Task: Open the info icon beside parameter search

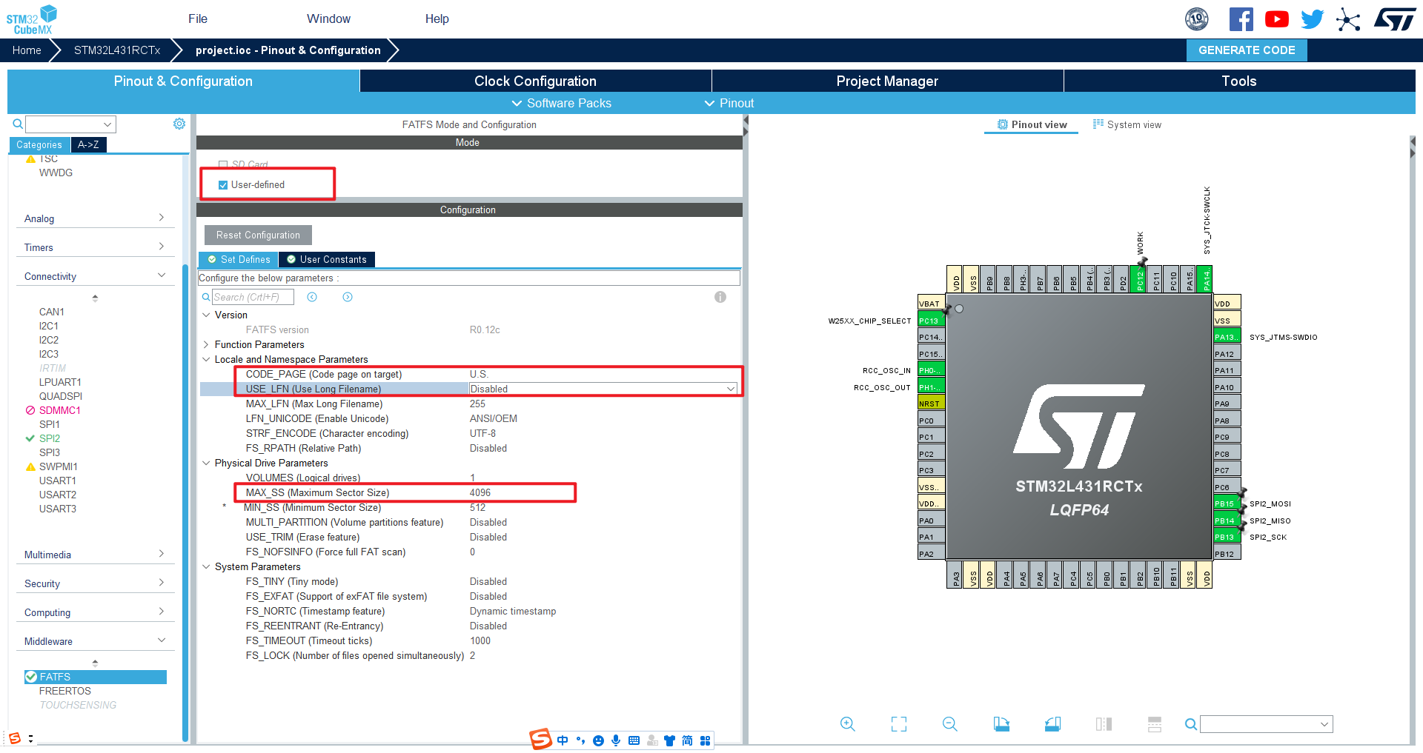Action: click(720, 297)
